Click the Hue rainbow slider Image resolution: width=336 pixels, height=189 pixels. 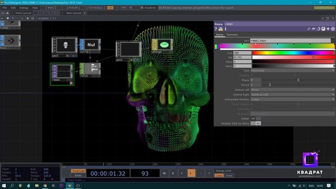tap(293, 52)
